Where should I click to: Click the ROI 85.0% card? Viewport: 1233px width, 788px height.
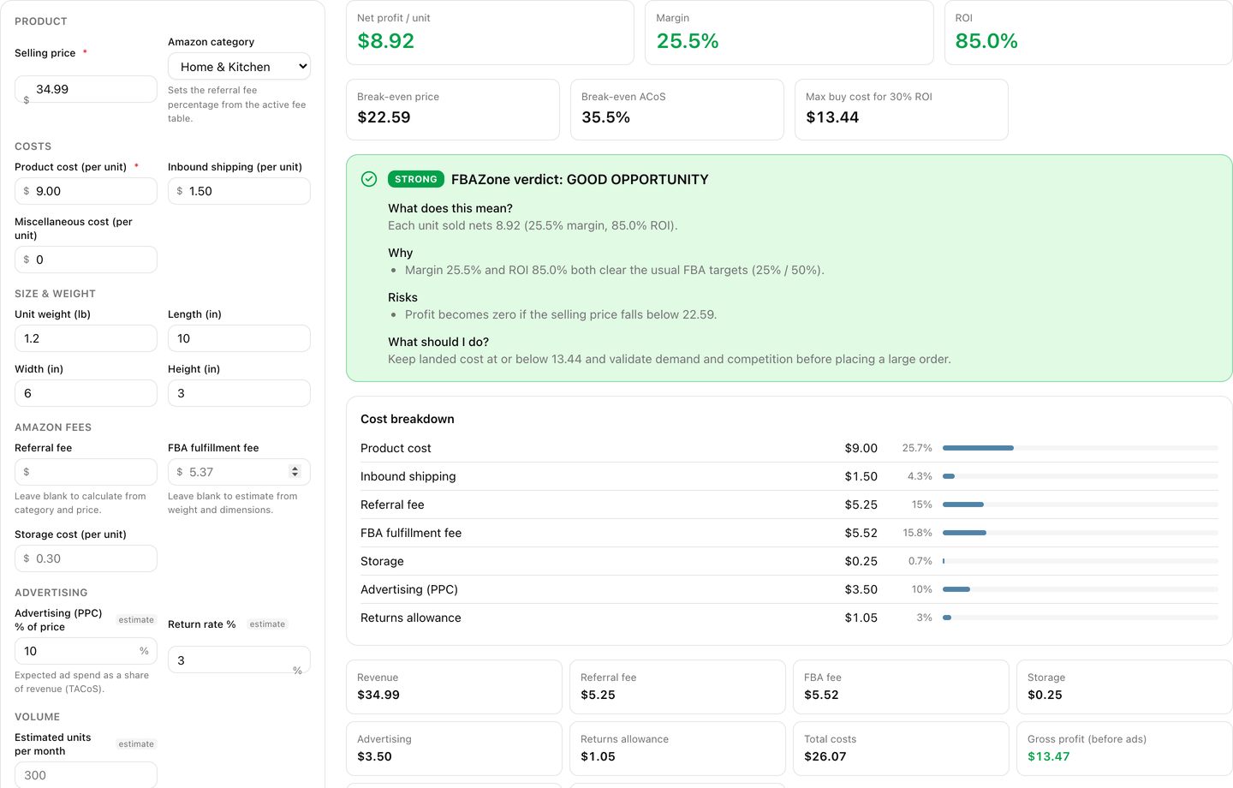click(1088, 33)
